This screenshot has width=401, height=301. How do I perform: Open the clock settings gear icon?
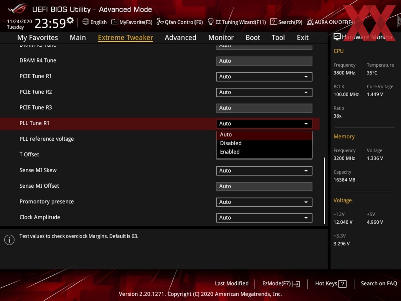(70, 20)
